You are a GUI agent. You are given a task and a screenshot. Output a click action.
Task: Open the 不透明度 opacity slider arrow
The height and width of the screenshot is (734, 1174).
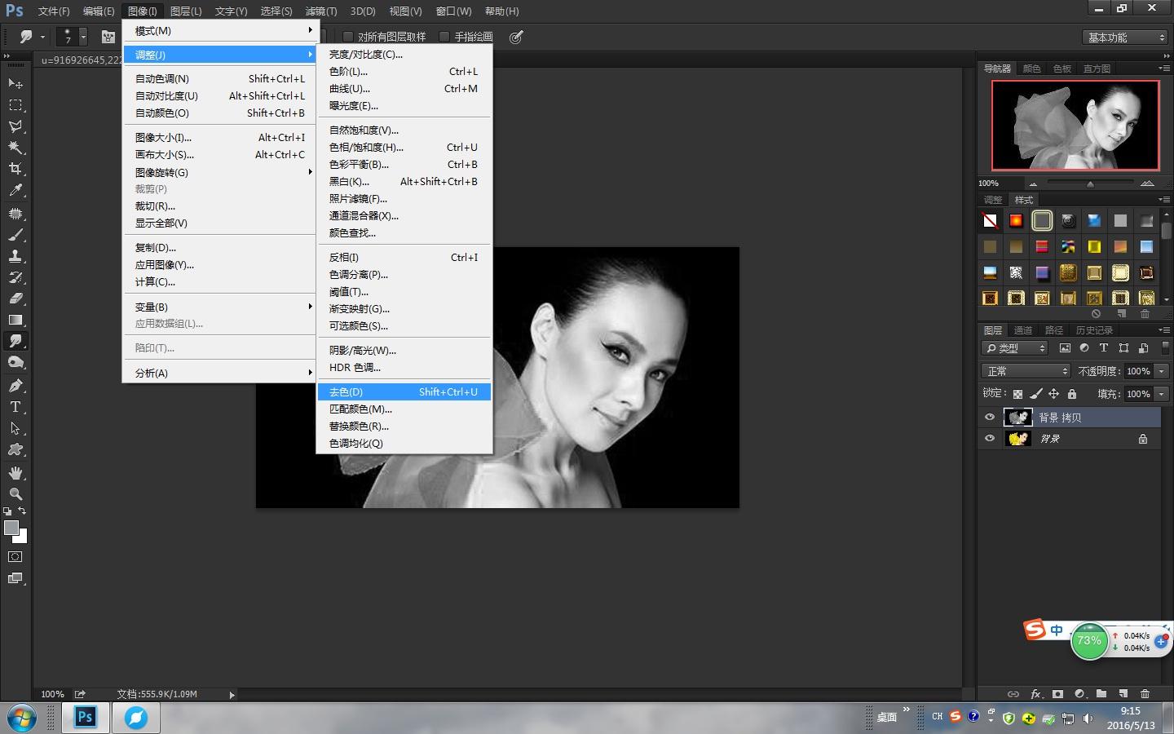pos(1162,371)
